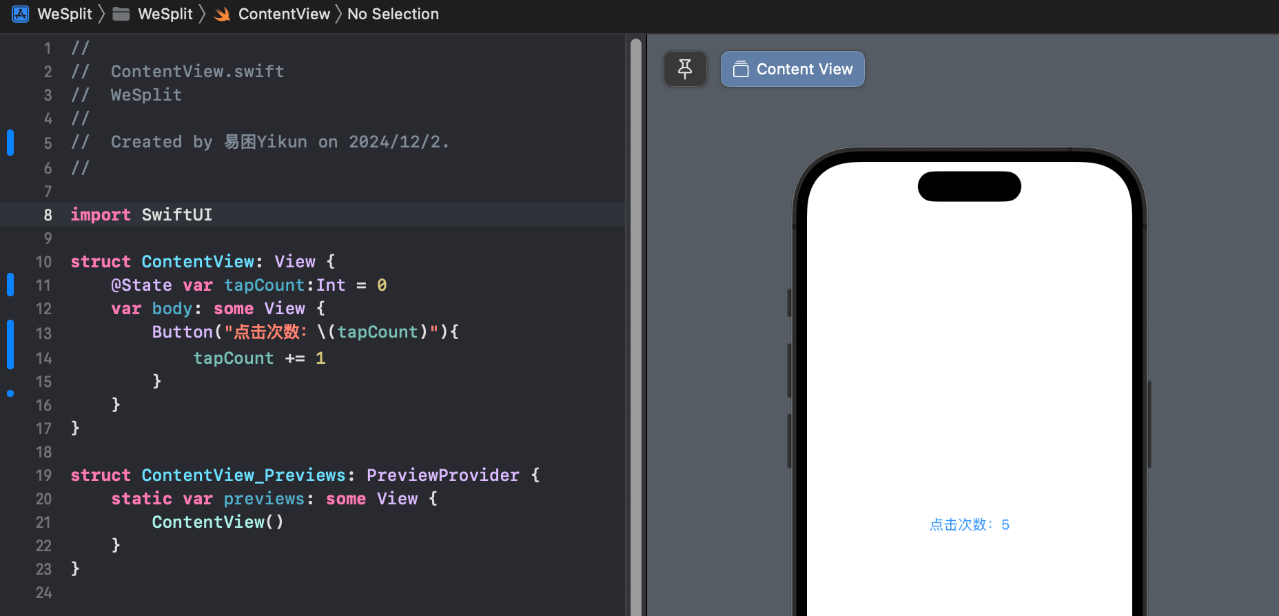This screenshot has width=1279, height=616.
Task: Open the ContentView breadcrumb text item
Action: (x=284, y=14)
